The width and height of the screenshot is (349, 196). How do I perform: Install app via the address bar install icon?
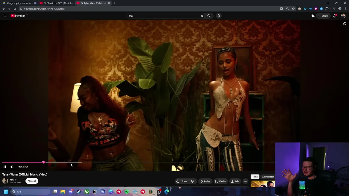coord(282,9)
